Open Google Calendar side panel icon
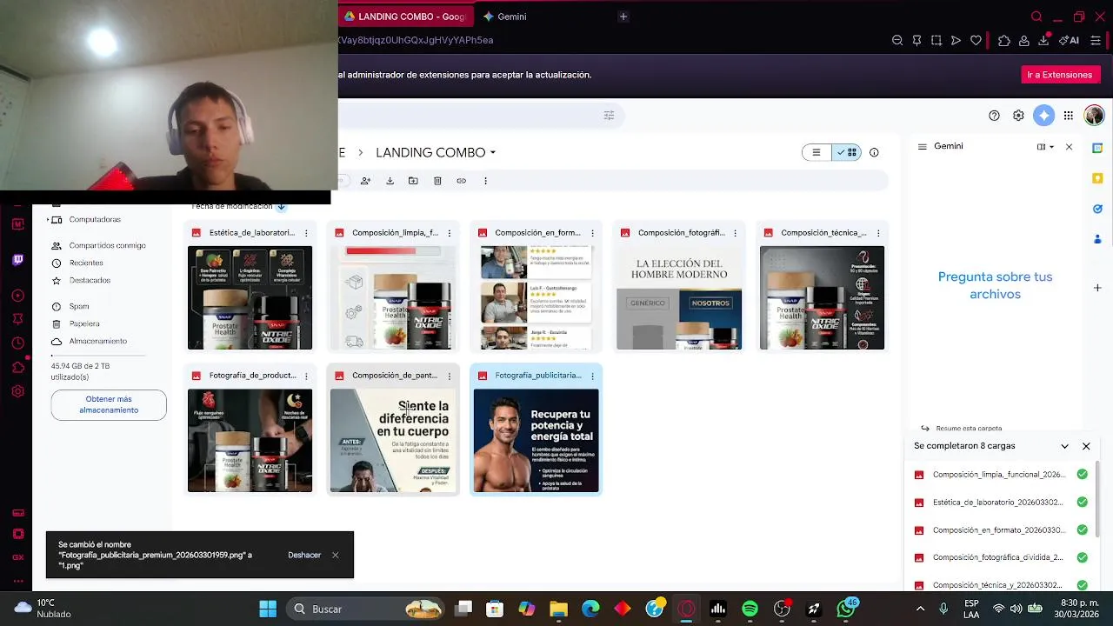The height and width of the screenshot is (626, 1113). (1097, 148)
